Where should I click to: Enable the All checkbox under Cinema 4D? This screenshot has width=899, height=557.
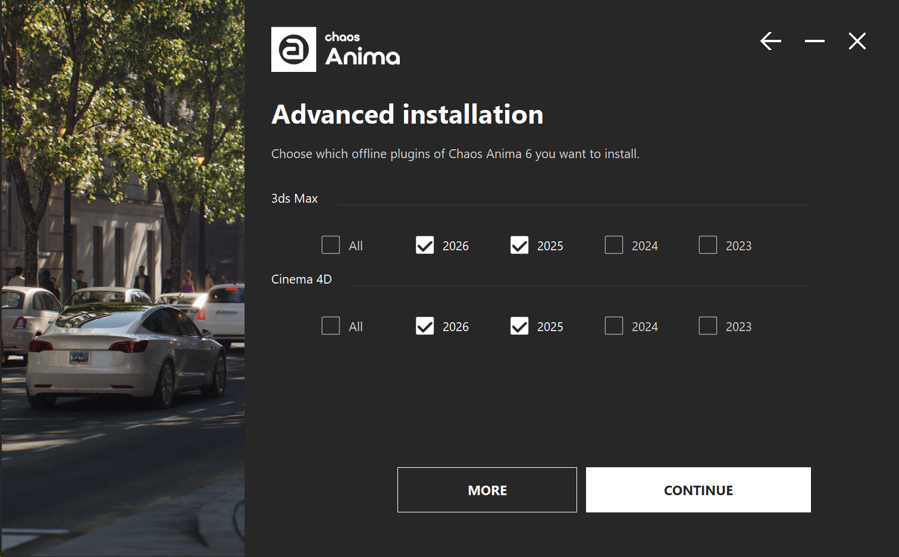click(331, 326)
